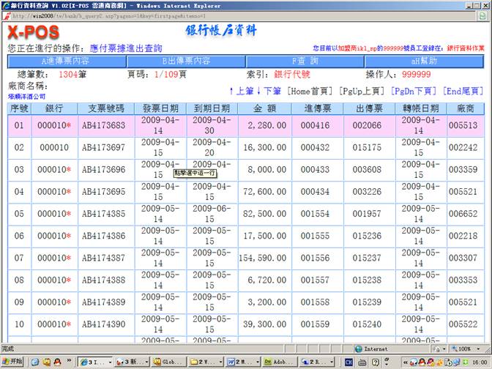Viewport: 492px width, 369px height.
Task: Click the X-POS logo
Action: [x=33, y=33]
